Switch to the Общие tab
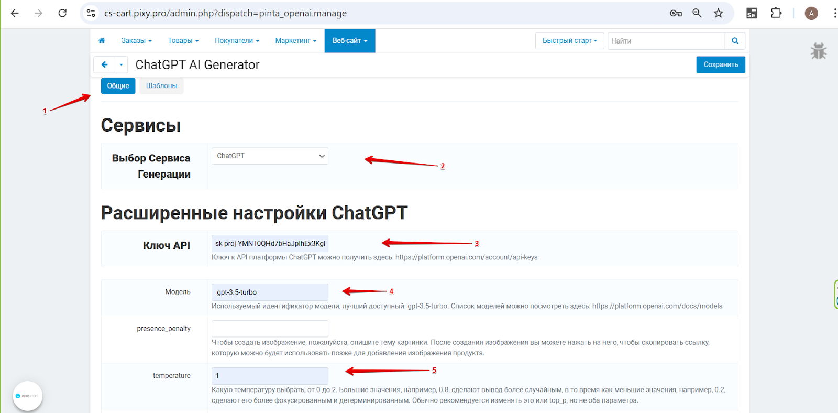The height and width of the screenshot is (413, 838). click(118, 86)
